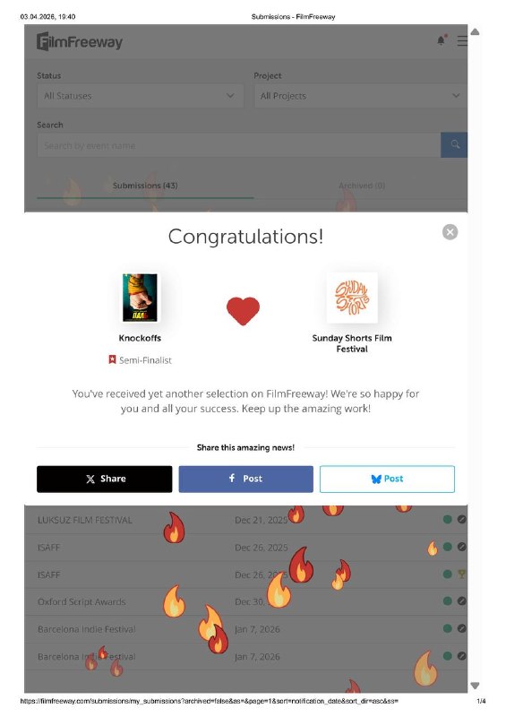The width and height of the screenshot is (506, 717).
Task: Expand the All Projects dropdown
Action: [x=360, y=96]
